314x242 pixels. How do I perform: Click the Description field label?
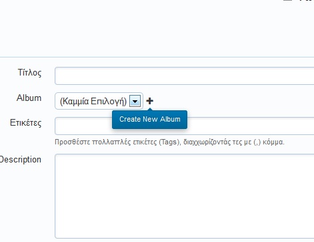(x=21, y=160)
